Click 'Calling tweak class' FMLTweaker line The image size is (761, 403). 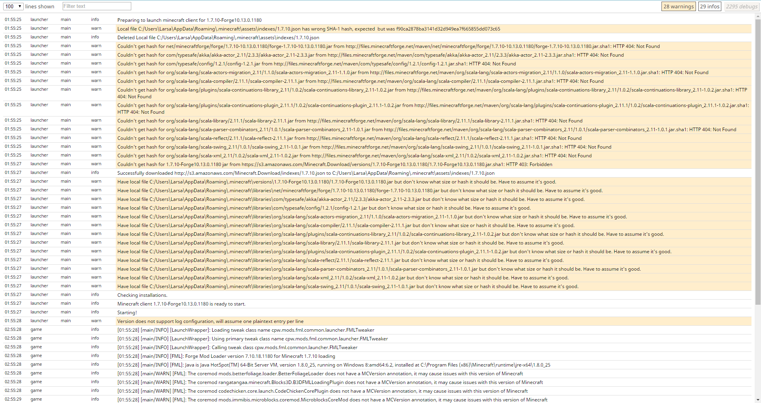click(x=238, y=347)
